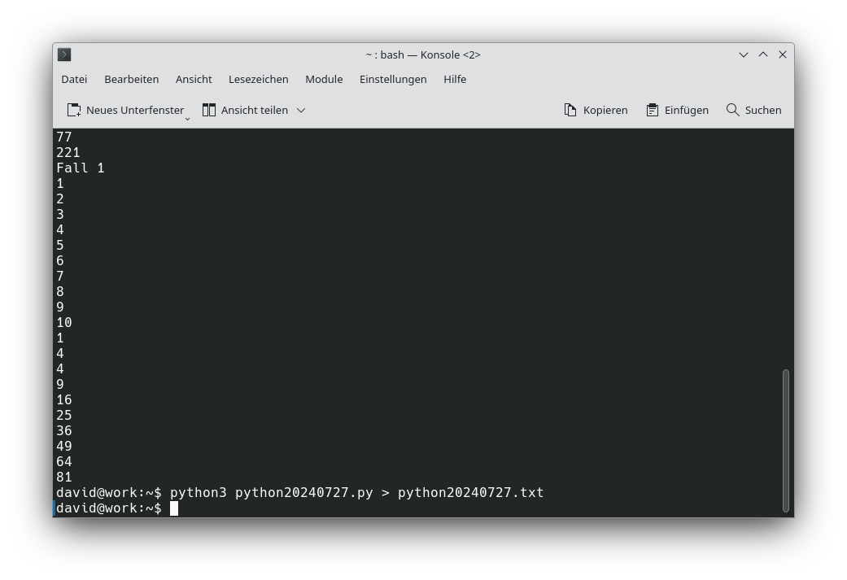Viewport: 847px width, 580px height.
Task: Click the Suchen magnifier icon
Action: point(733,110)
